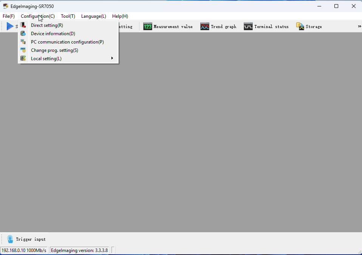The height and width of the screenshot is (255, 362).
Task: Click the EdgeImaging app icon in title bar
Action: tap(6, 6)
